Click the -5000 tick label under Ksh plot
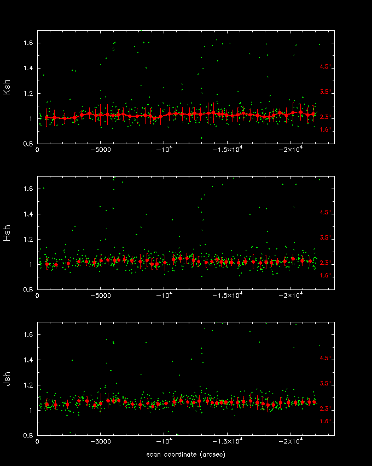The image size is (372, 466). pos(100,150)
